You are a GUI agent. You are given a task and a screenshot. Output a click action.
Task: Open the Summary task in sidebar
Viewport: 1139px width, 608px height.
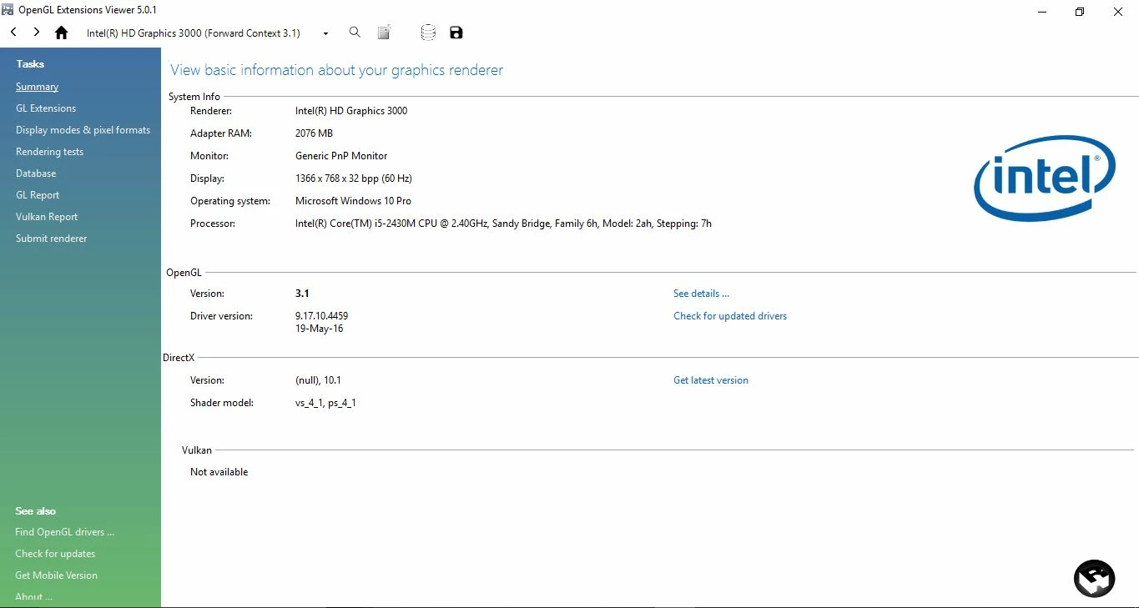37,87
